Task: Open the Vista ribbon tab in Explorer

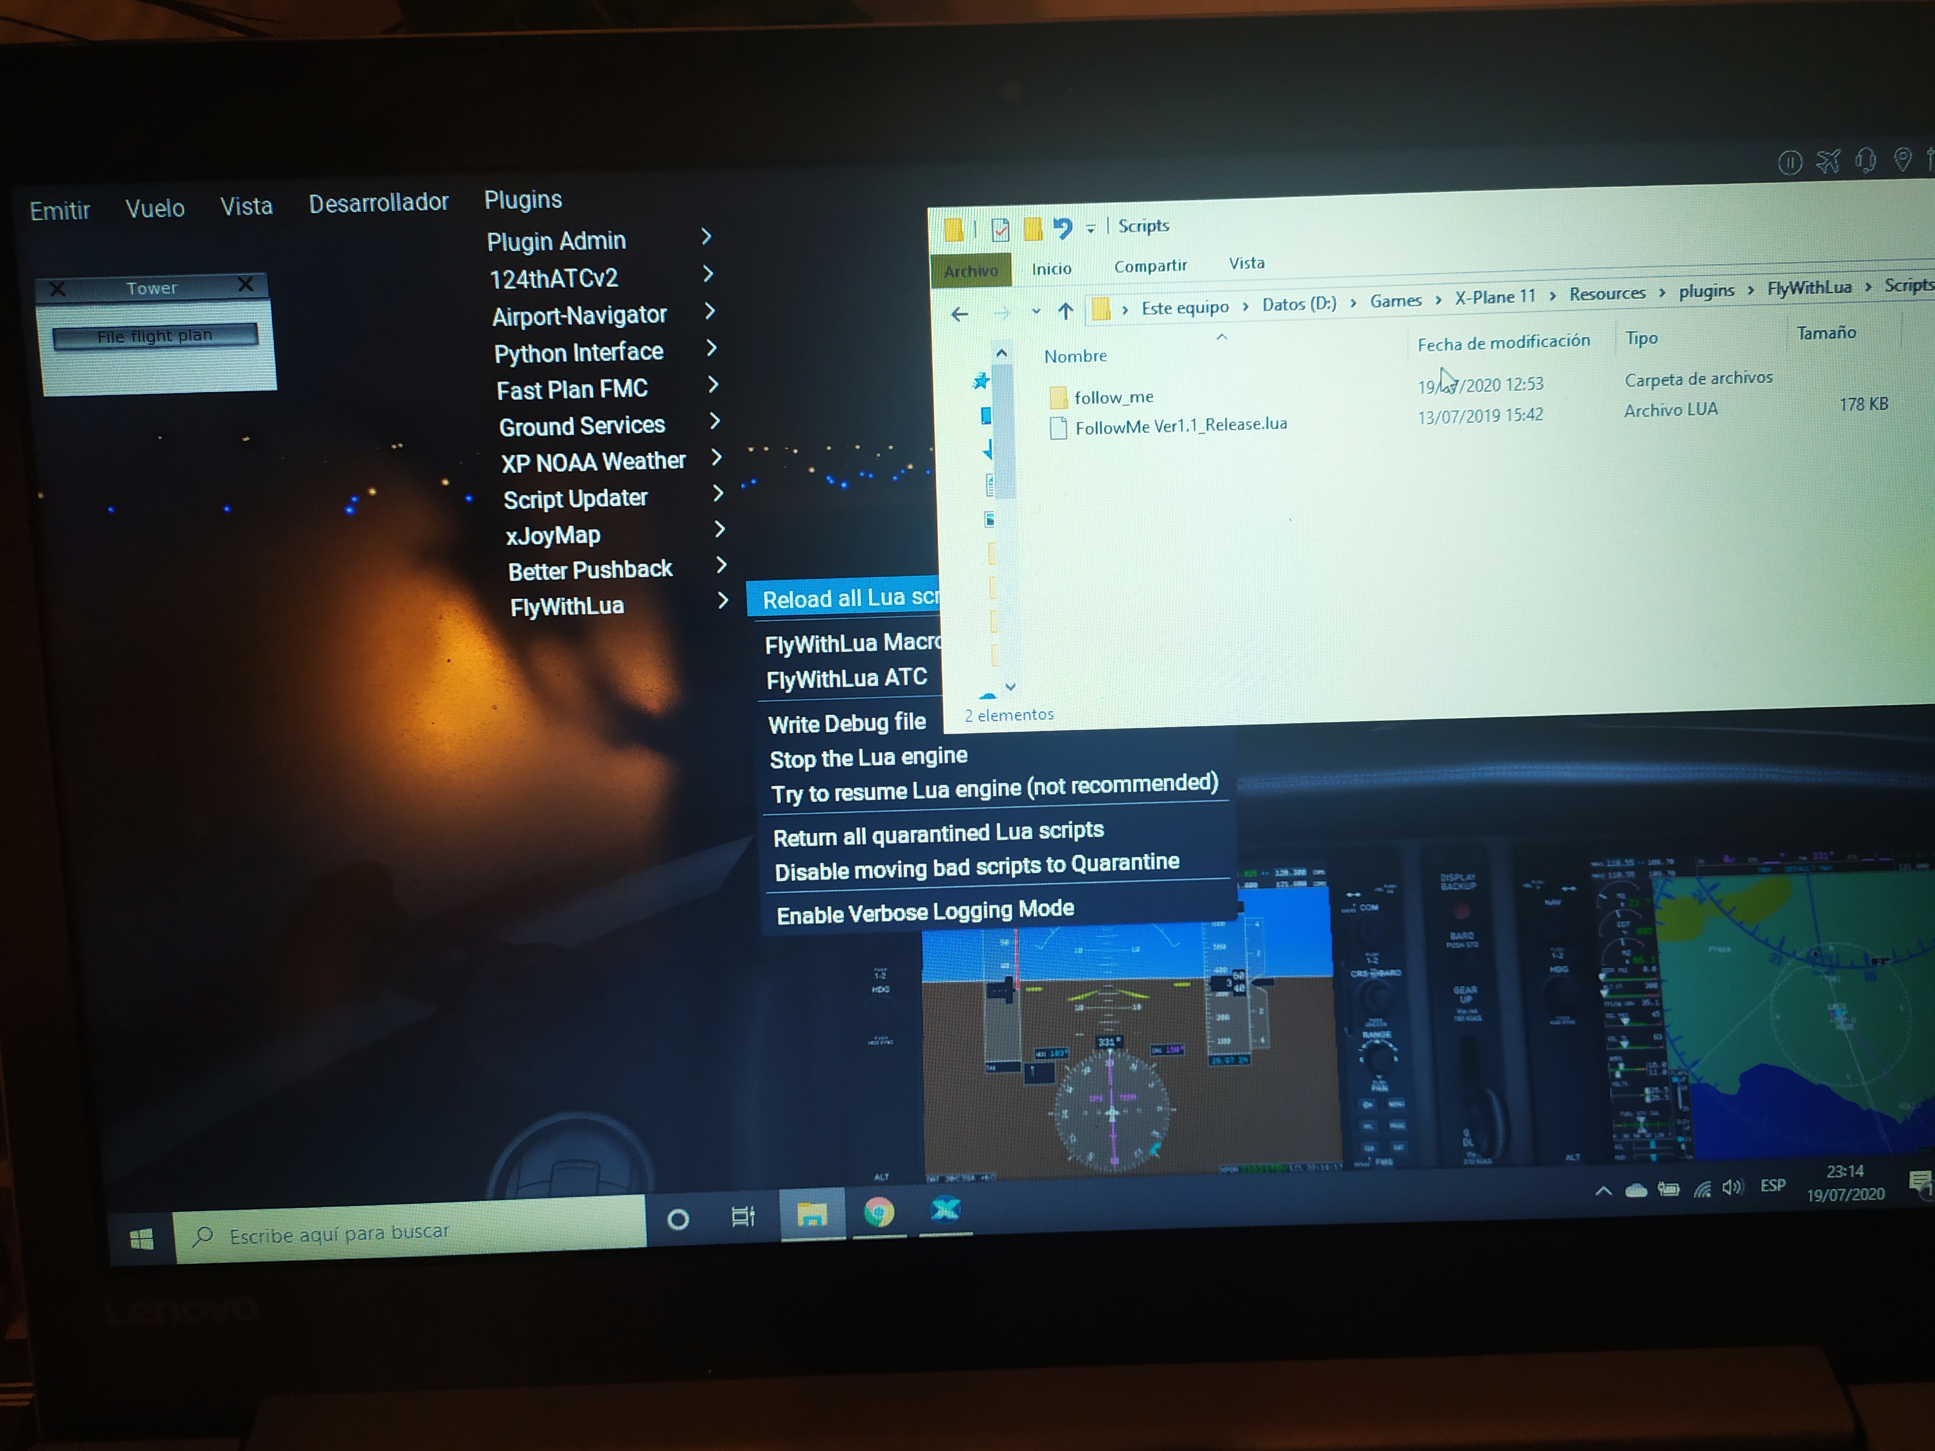Action: [1247, 262]
